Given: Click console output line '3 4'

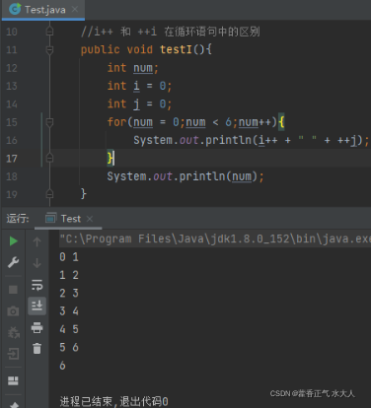Looking at the screenshot, I should (69, 311).
